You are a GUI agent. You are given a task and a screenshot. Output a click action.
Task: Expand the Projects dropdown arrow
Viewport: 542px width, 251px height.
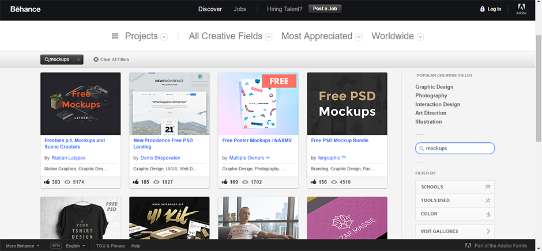point(164,37)
